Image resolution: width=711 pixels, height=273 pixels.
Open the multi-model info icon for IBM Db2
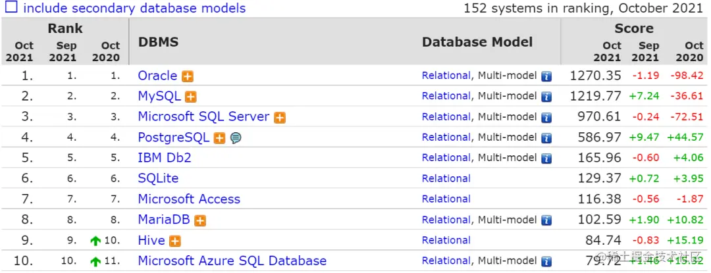546,159
